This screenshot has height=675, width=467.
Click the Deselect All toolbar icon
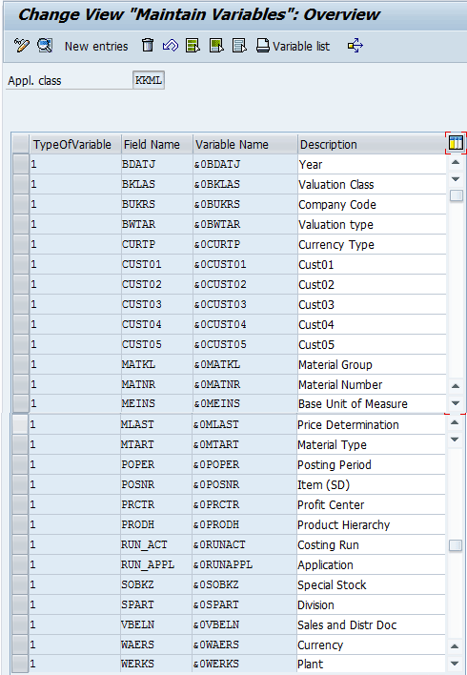click(239, 45)
